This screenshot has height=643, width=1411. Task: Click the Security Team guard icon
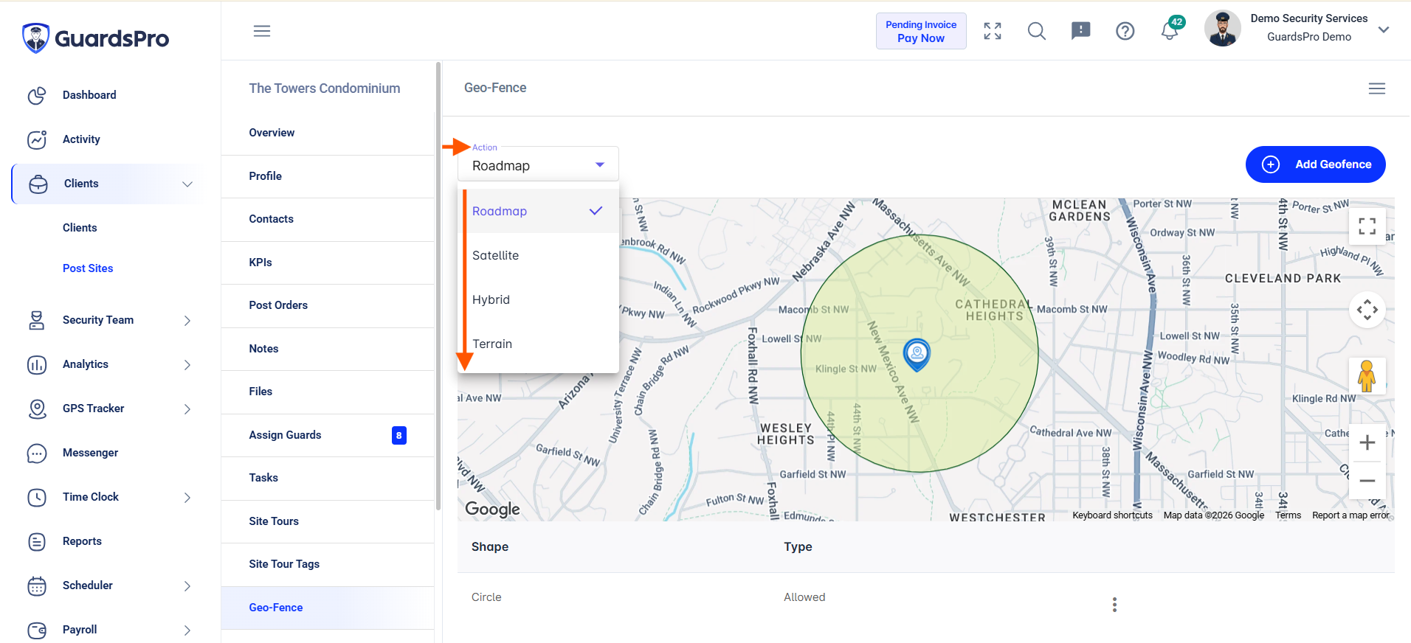(37, 320)
